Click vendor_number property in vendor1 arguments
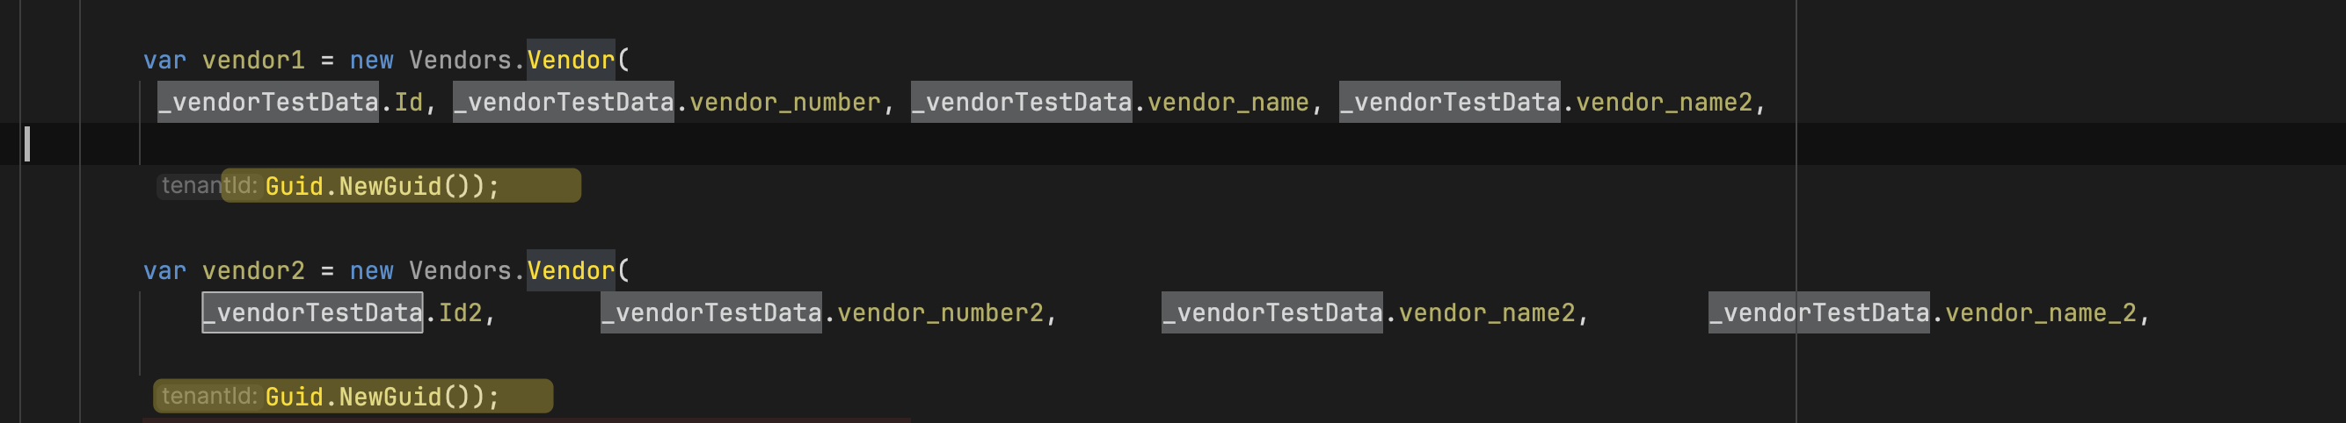This screenshot has height=423, width=2346. click(784, 102)
